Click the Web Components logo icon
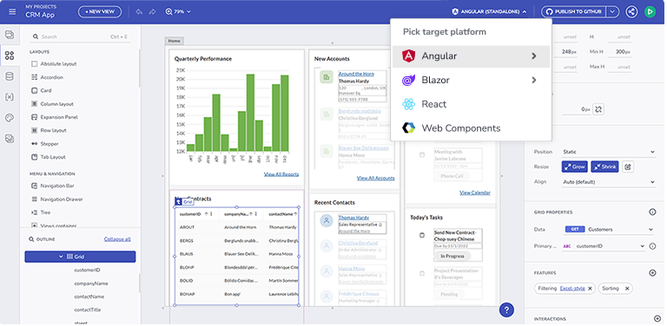667x326 pixels. pyautogui.click(x=408, y=127)
